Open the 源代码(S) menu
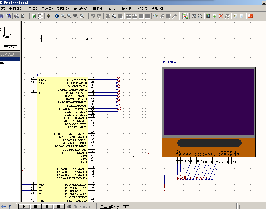The height and width of the screenshot is (209, 266). coord(81,9)
